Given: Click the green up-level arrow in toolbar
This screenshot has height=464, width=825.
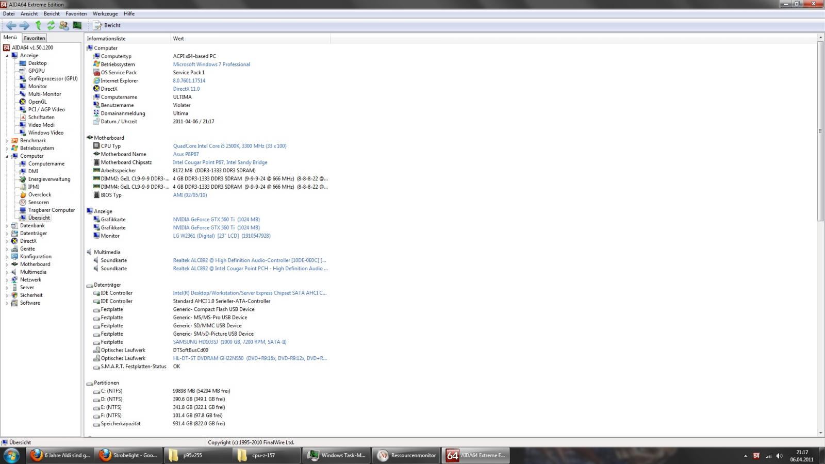Looking at the screenshot, I should pos(38,25).
